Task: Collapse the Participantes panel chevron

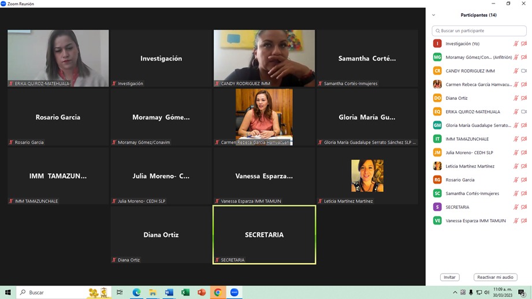Action: point(434,15)
